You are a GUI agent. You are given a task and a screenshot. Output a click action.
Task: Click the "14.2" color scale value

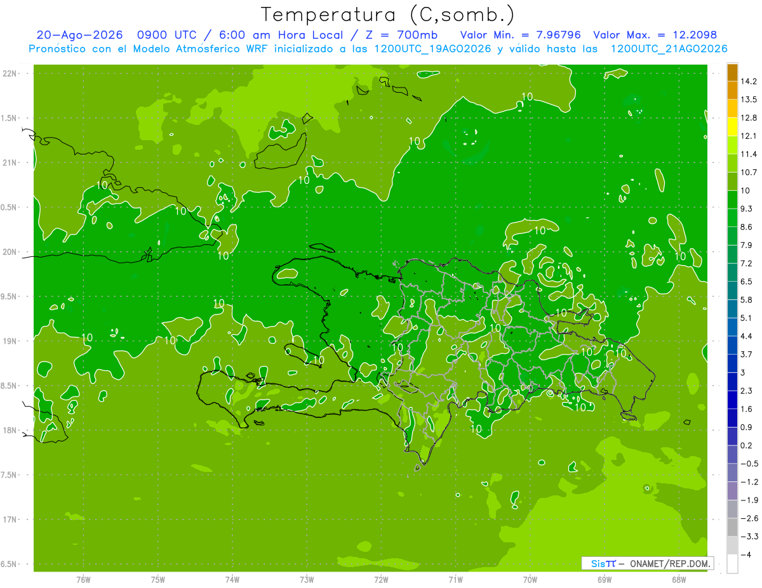tap(749, 81)
